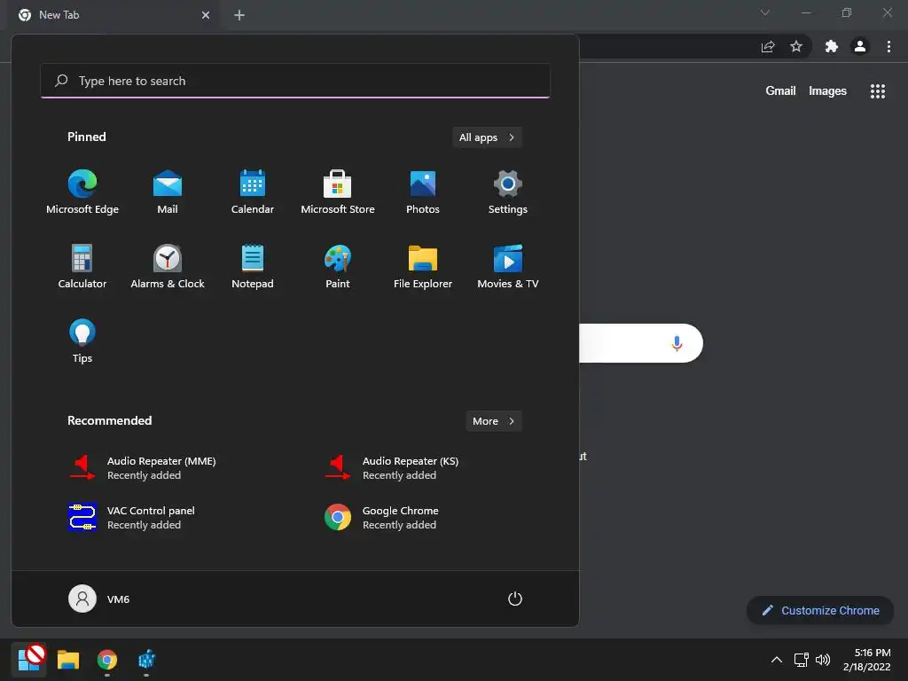Open Microsoft Edge from pinned apps
Viewport: 908px width, 681px height.
[x=82, y=192]
